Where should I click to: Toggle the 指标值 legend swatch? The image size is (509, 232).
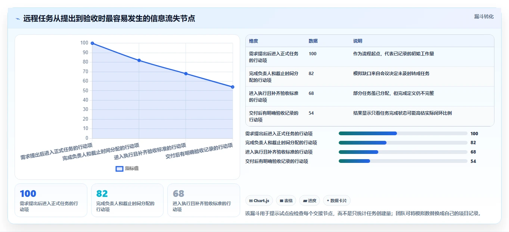pyautogui.click(x=120, y=169)
